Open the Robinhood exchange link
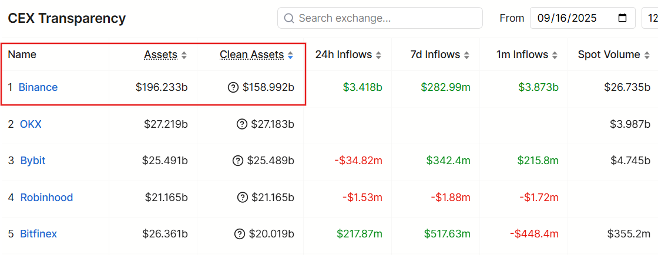Viewport: 658px width, 255px height. [46, 198]
